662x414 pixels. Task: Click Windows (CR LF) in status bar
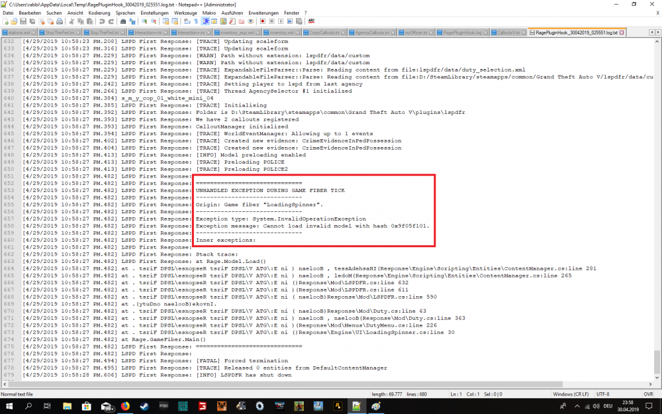(x=571, y=394)
